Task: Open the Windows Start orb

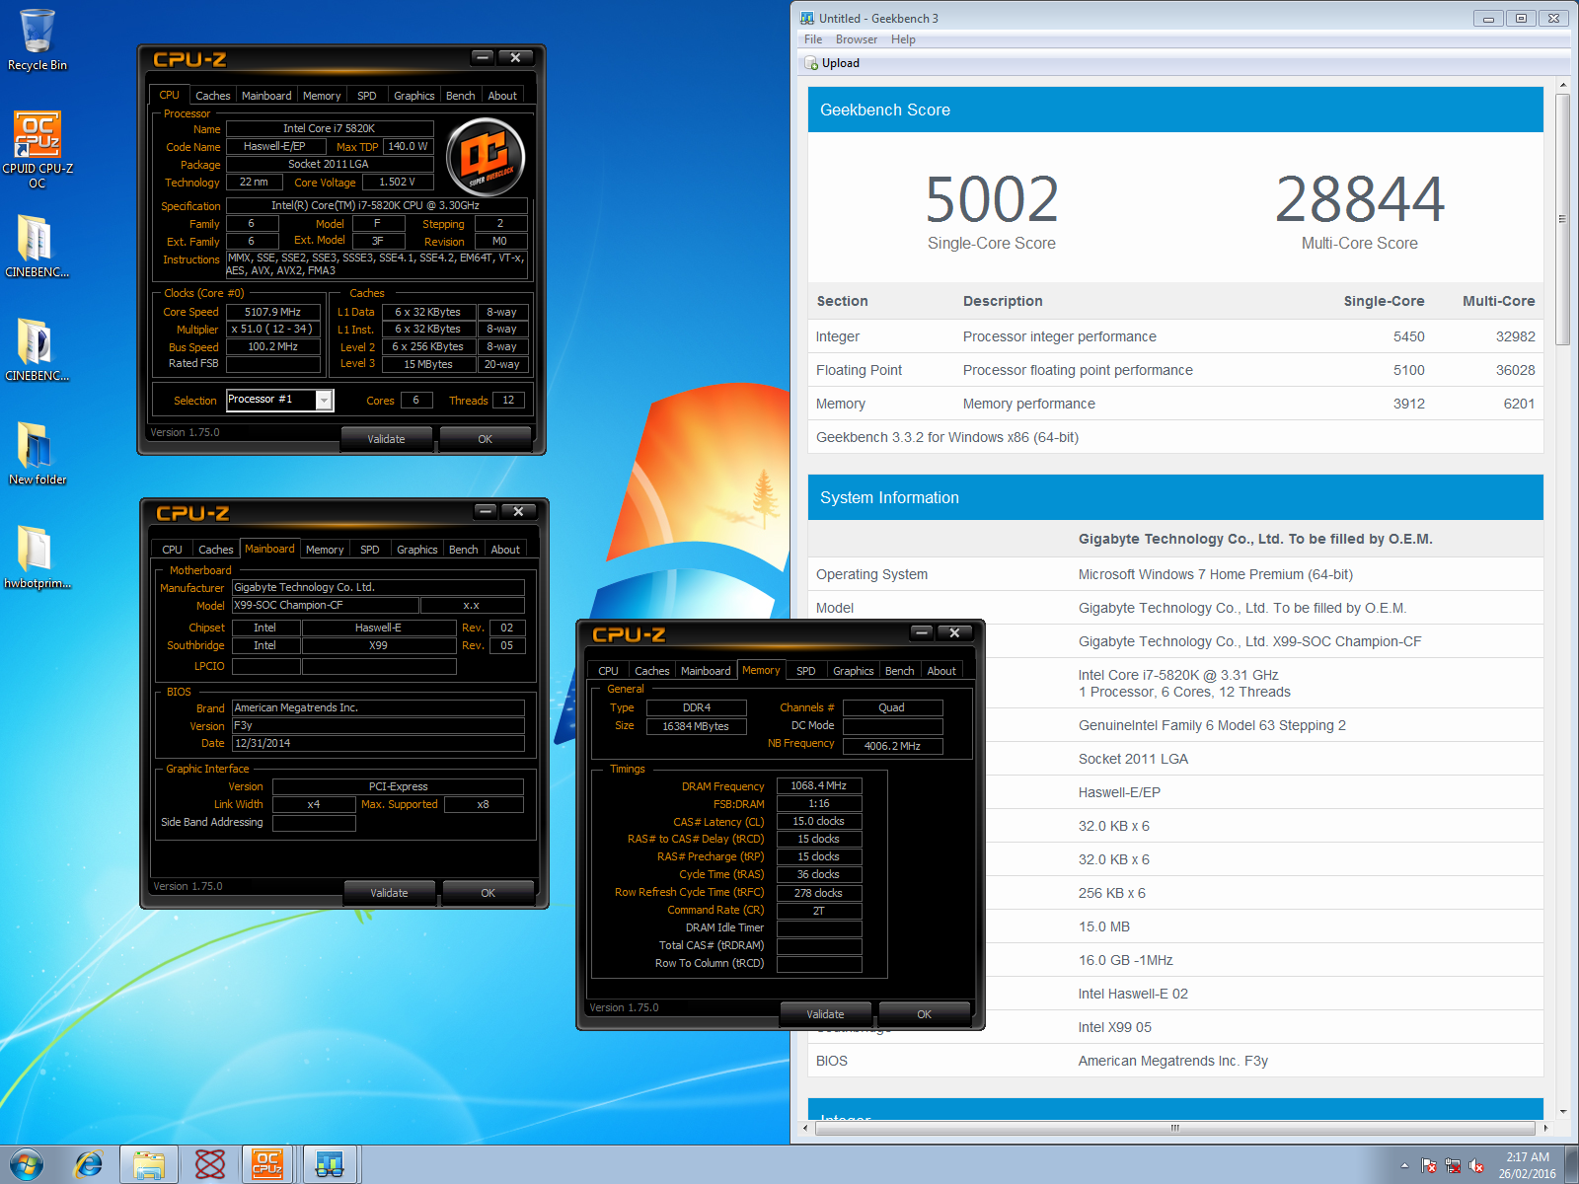Action: click(27, 1164)
